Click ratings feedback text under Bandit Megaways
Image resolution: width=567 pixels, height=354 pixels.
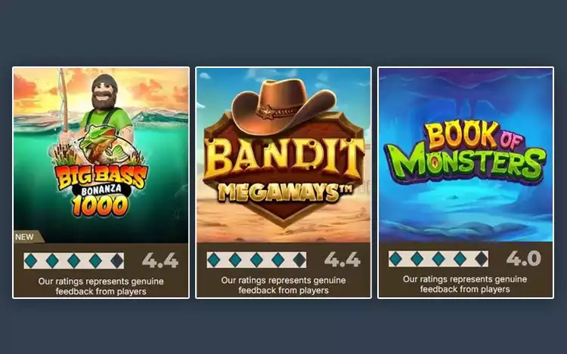click(x=283, y=285)
